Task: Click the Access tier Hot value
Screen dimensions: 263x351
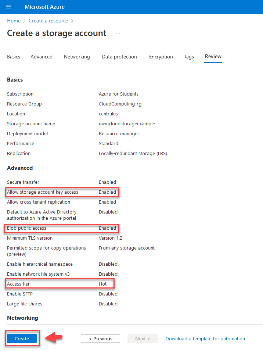Action: pos(102,284)
